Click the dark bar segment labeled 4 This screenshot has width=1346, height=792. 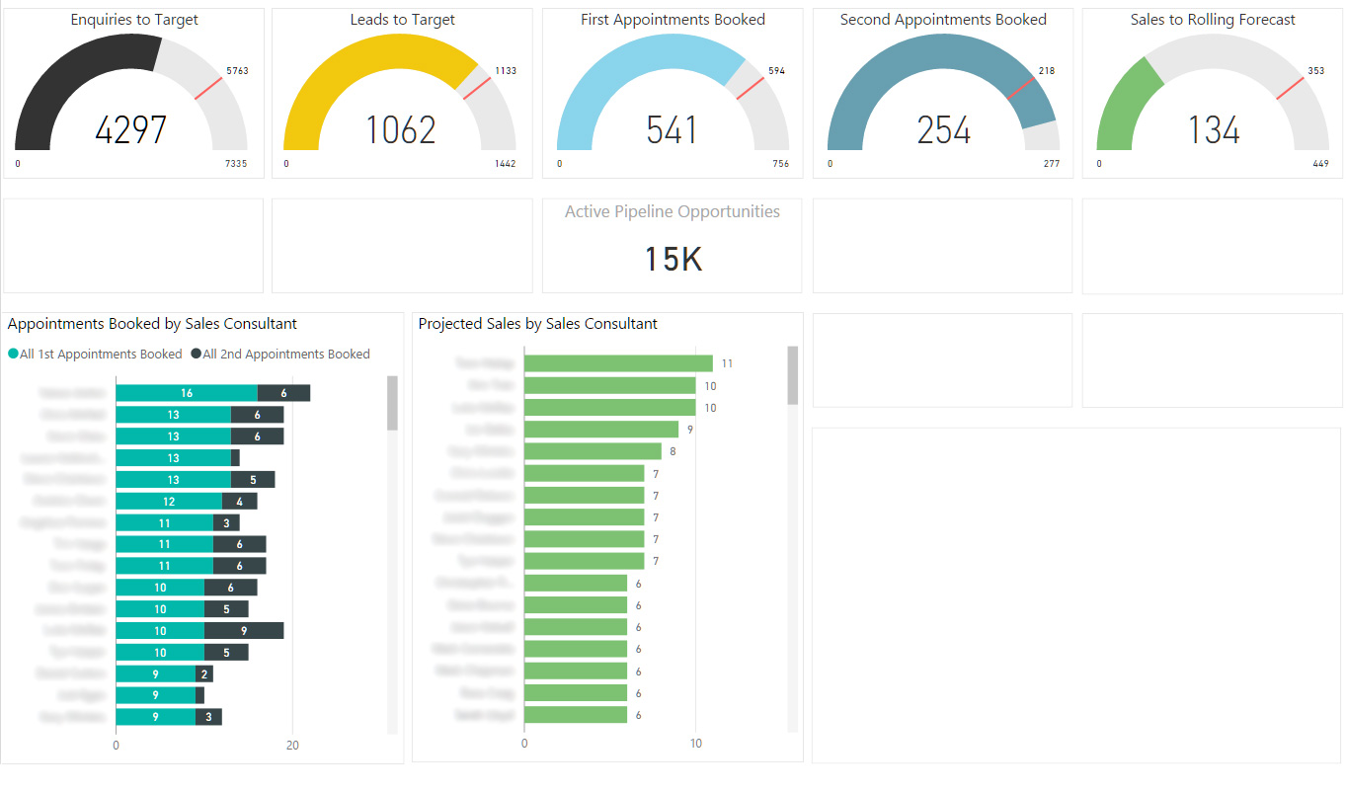click(x=240, y=501)
